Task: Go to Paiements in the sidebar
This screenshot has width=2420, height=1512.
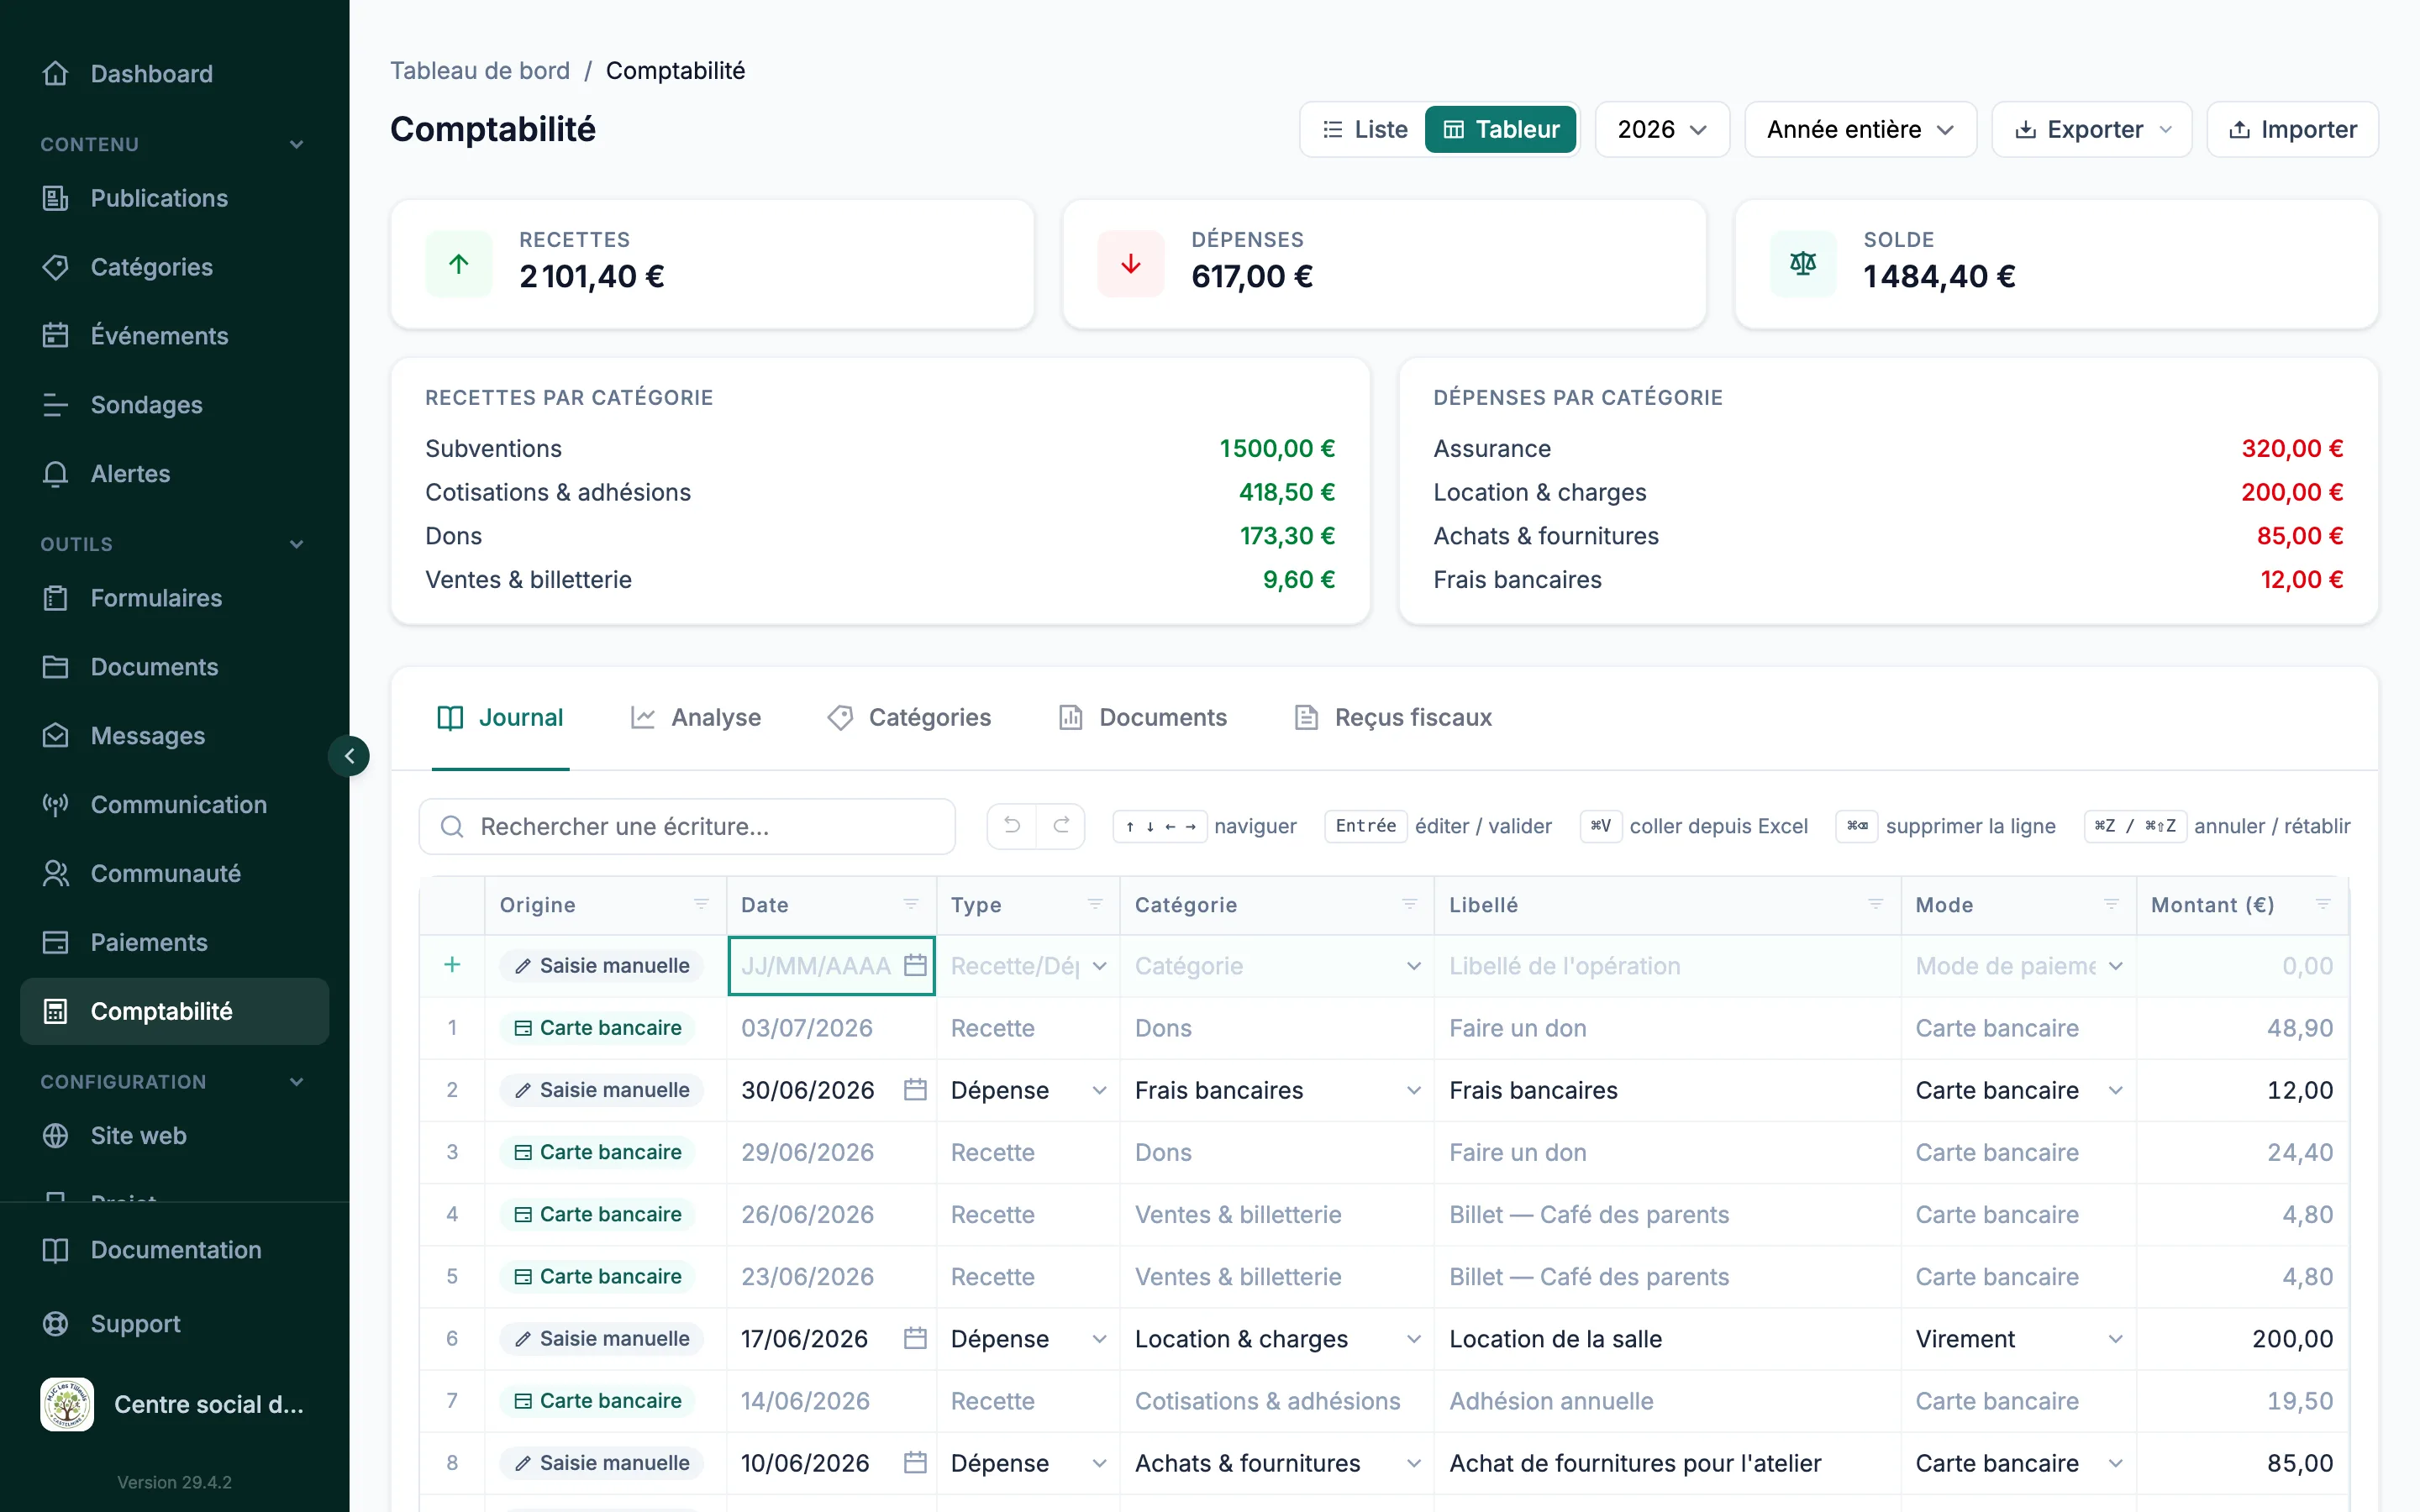Action: (x=174, y=943)
